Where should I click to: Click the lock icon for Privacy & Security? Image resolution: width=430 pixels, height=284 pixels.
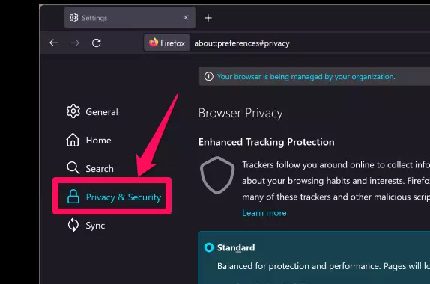(73, 197)
